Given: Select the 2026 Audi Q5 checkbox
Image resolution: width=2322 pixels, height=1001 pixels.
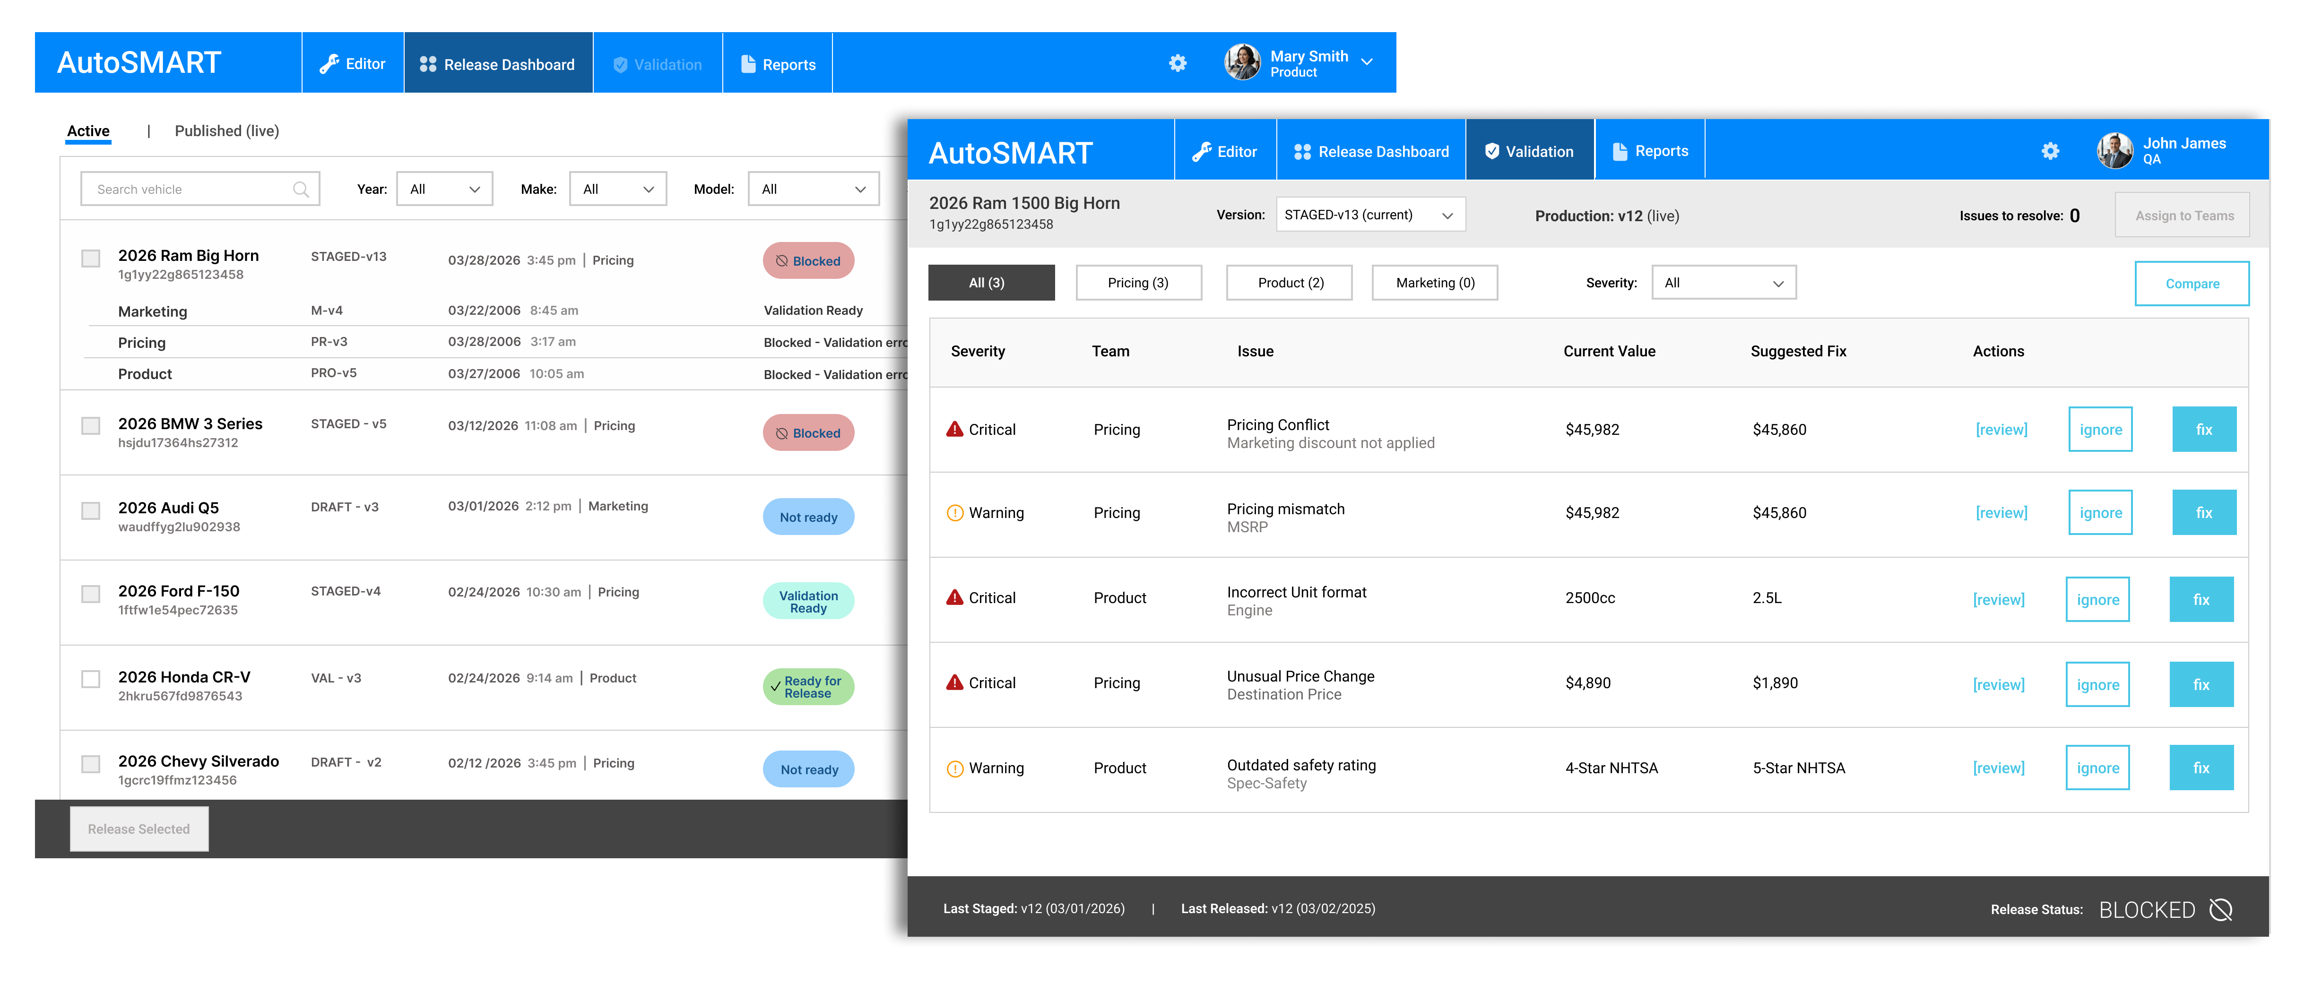Looking at the screenshot, I should pos(91,511).
